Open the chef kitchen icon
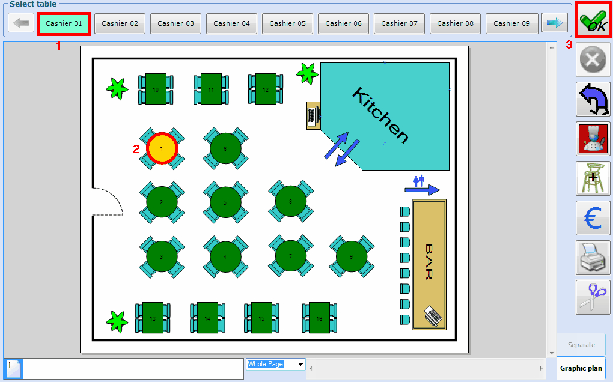Viewport: 613px width, 382px height. pyautogui.click(x=593, y=139)
